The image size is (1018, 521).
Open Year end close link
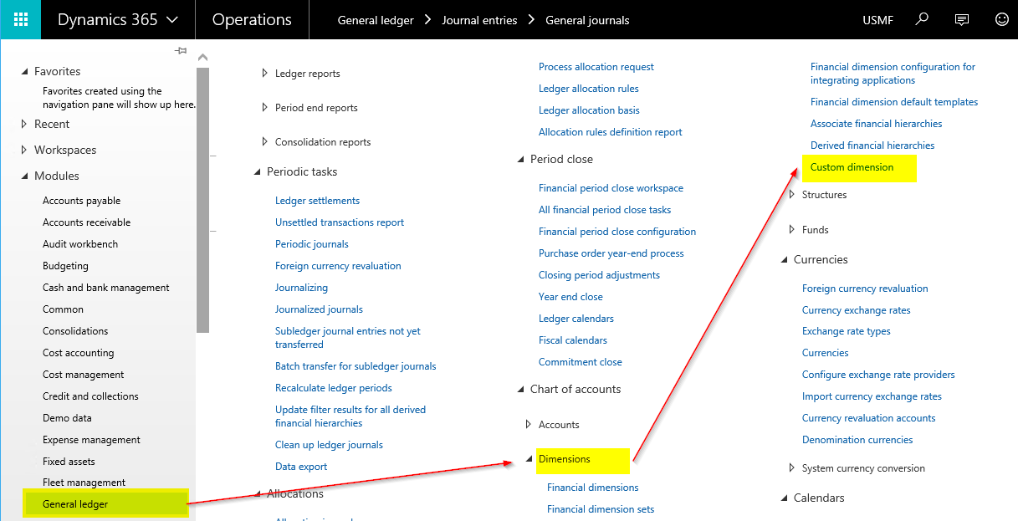click(570, 297)
